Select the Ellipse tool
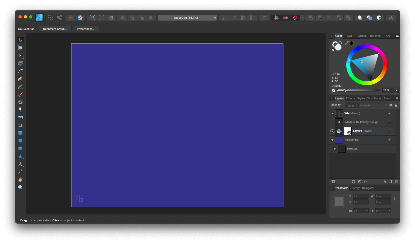415x243 pixels. coord(20,140)
